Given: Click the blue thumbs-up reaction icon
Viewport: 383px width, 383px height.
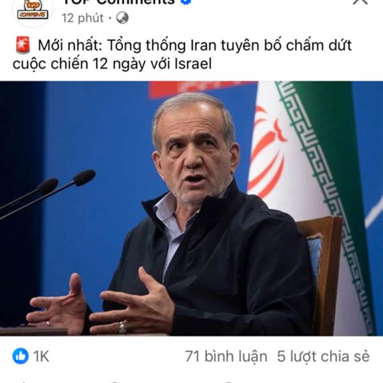Looking at the screenshot, I should [x=20, y=356].
